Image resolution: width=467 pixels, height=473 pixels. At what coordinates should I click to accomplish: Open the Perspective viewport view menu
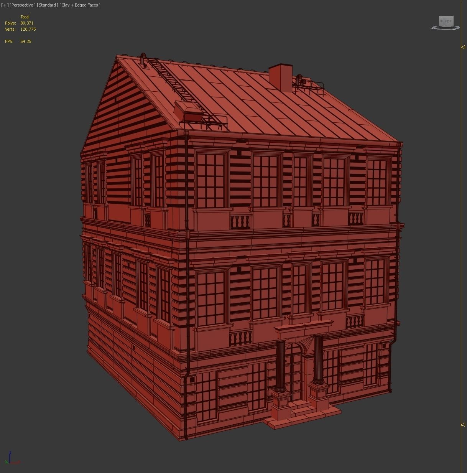click(x=23, y=5)
